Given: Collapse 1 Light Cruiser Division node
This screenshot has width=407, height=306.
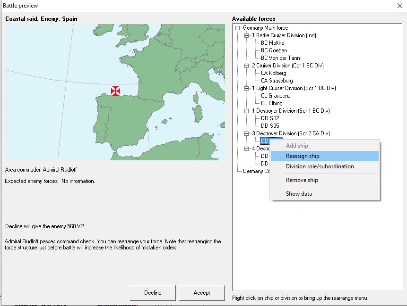Looking at the screenshot, I should (x=247, y=88).
